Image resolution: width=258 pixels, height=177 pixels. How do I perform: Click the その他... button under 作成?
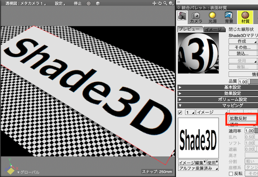tap(243, 47)
